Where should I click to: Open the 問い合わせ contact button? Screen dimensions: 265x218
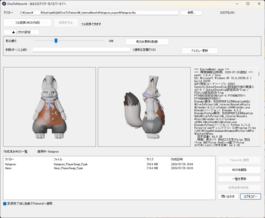pos(228,197)
